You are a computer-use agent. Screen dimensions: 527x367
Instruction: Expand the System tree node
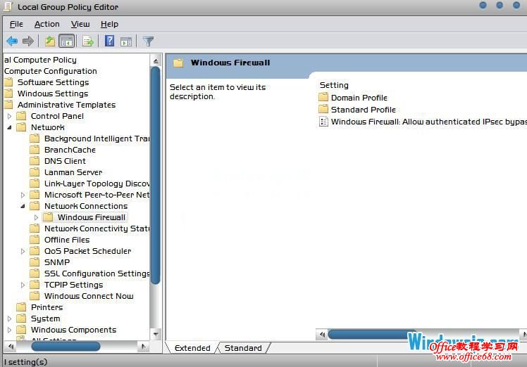point(9,318)
